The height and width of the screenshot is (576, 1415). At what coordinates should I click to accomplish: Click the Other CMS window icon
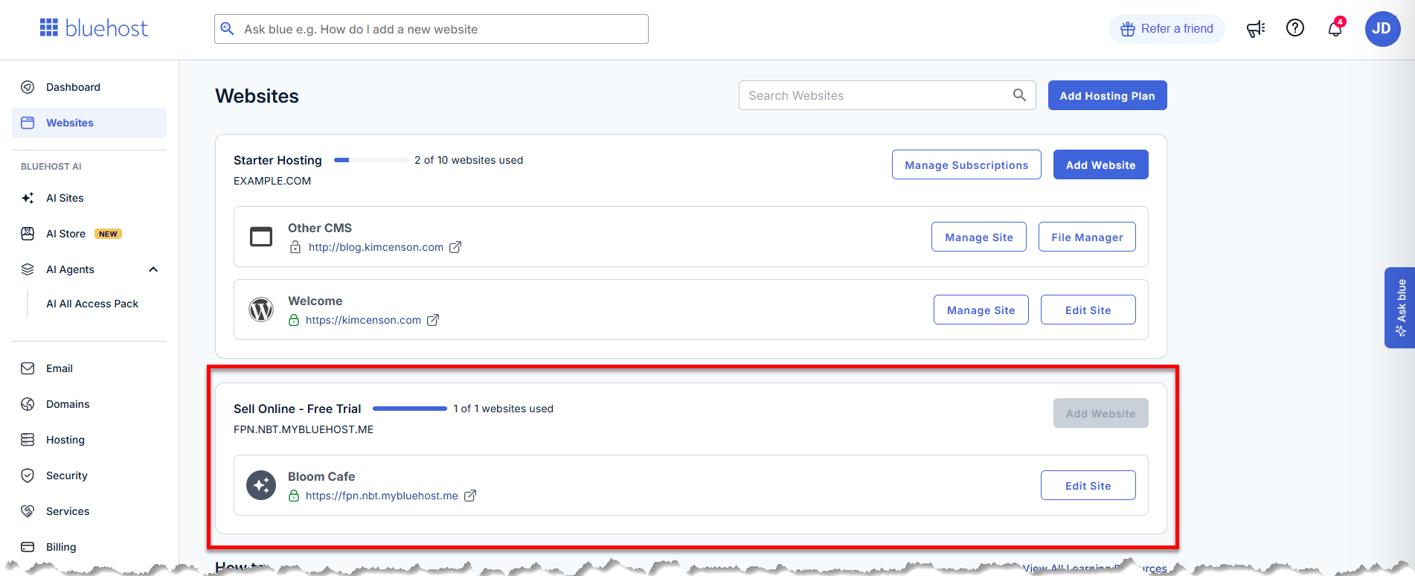261,237
